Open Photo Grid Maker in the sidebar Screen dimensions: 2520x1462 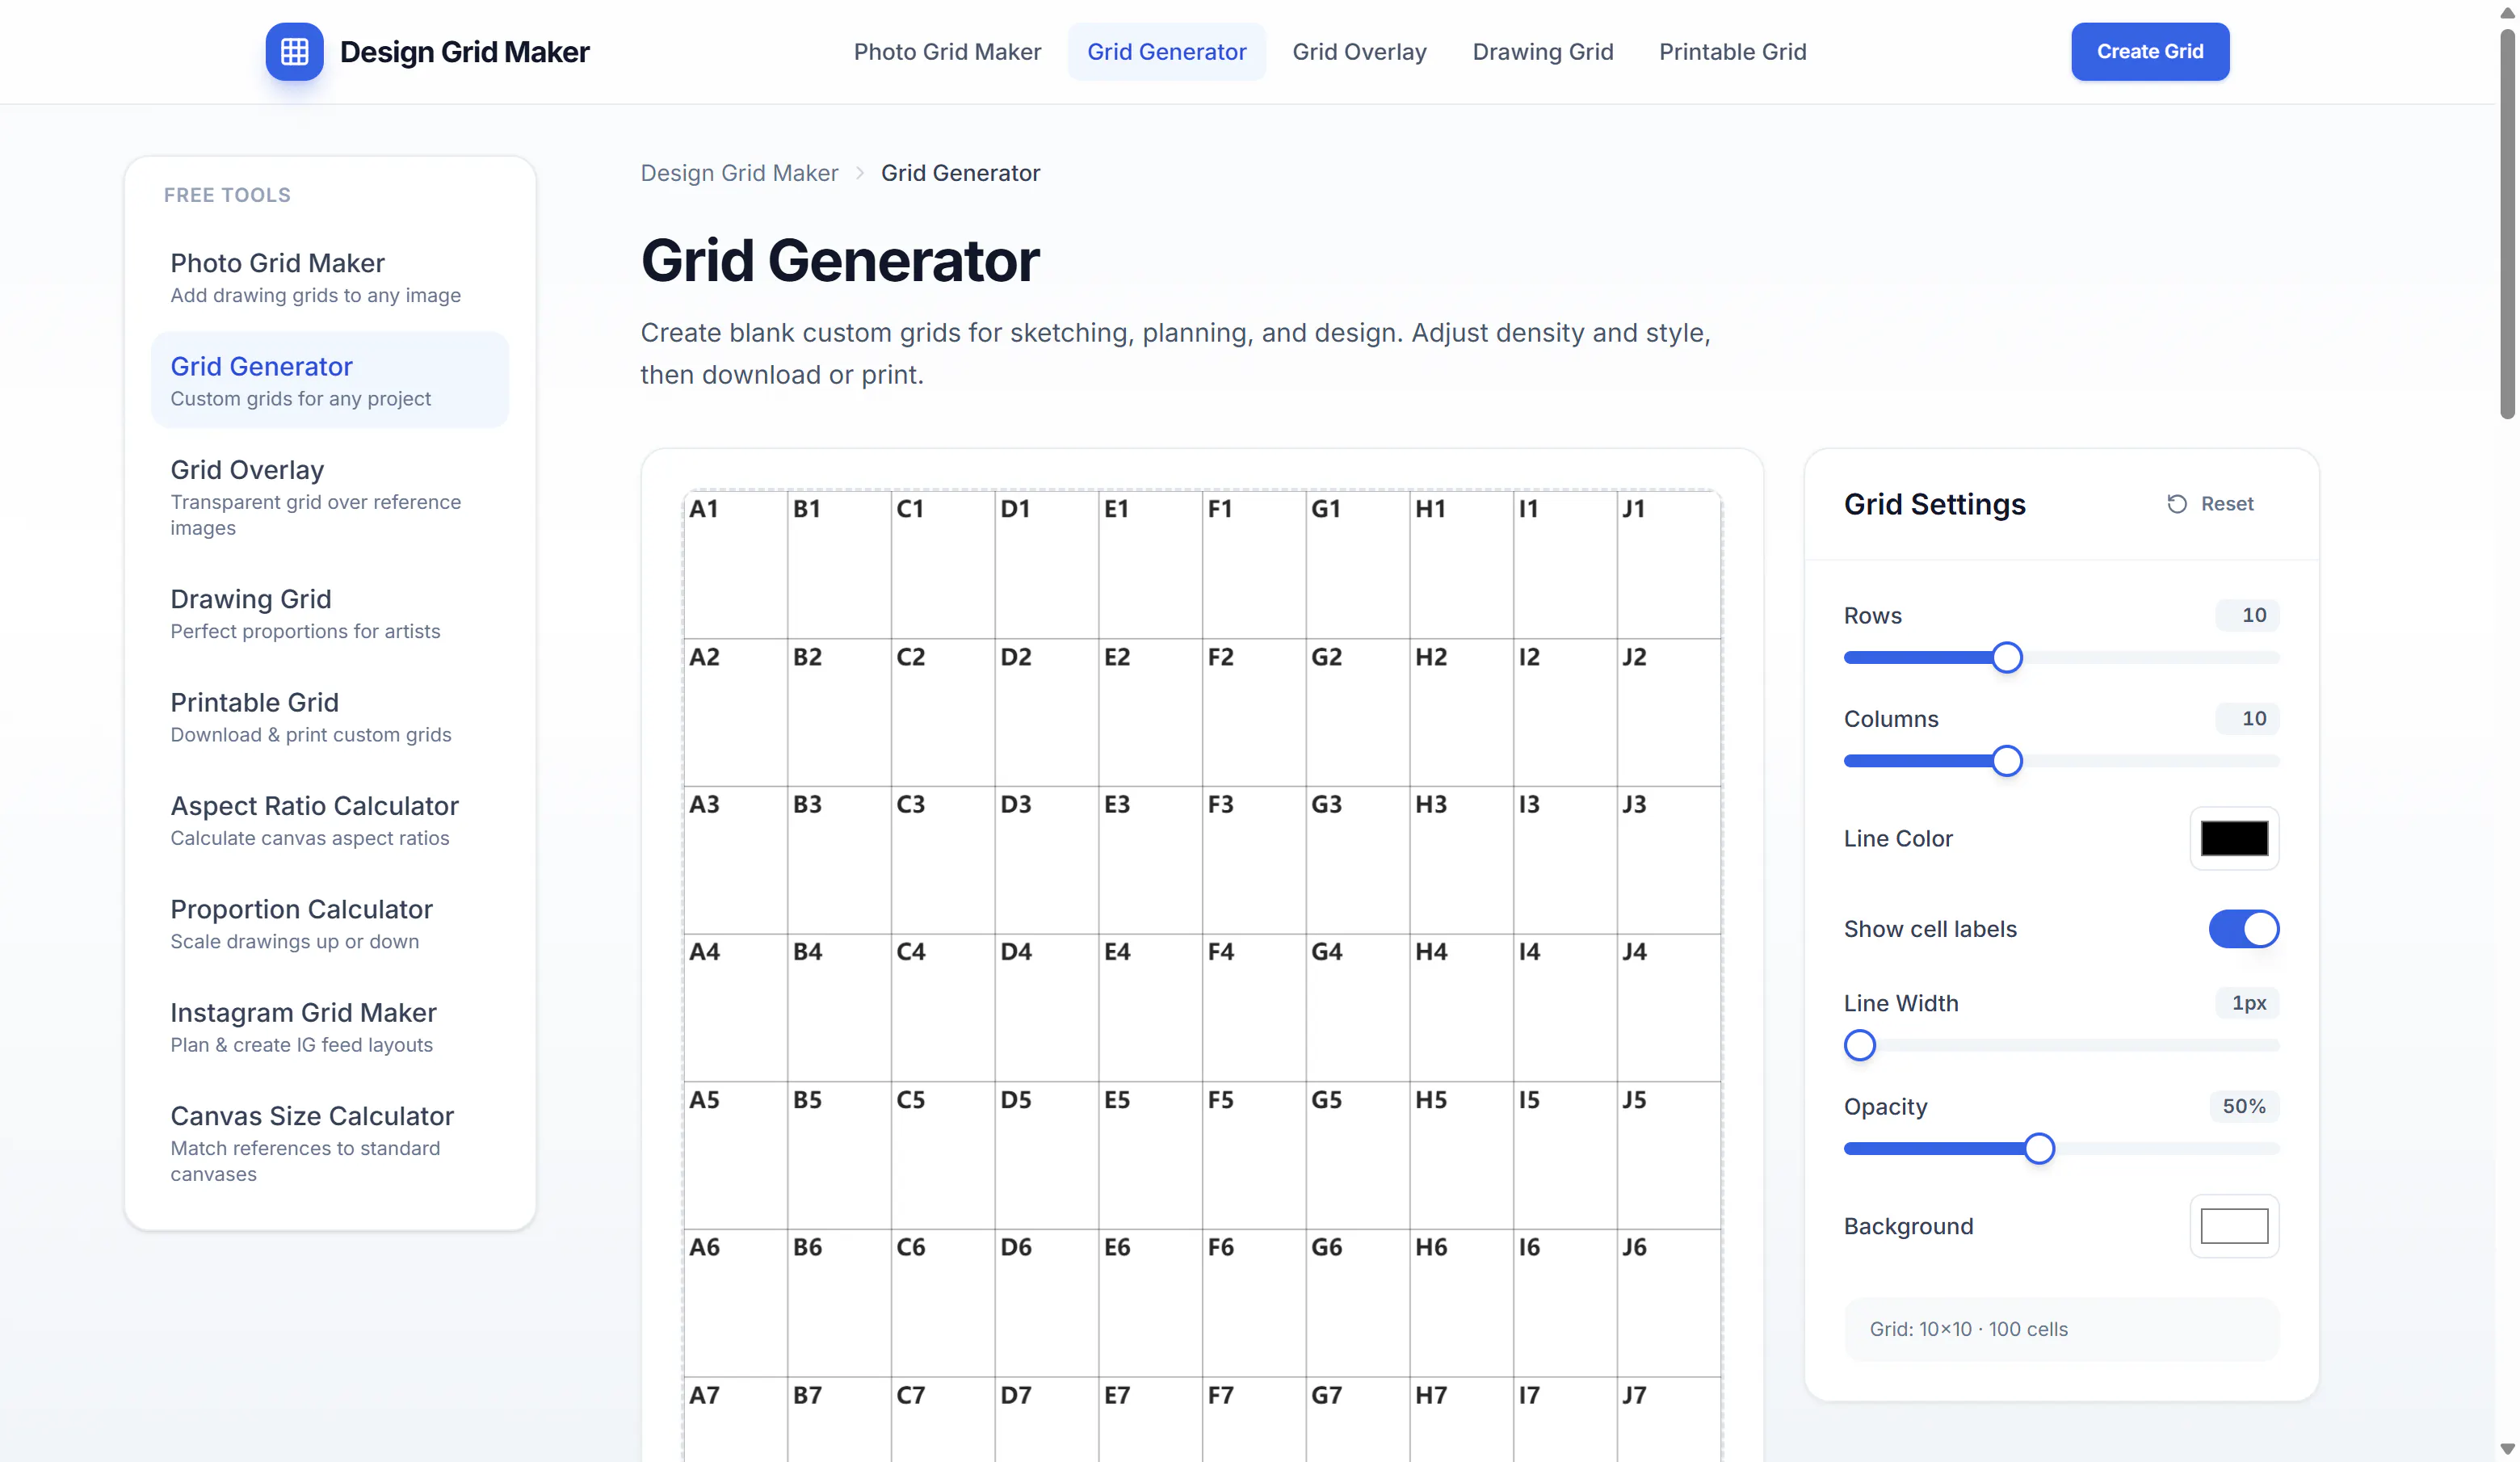(330, 277)
